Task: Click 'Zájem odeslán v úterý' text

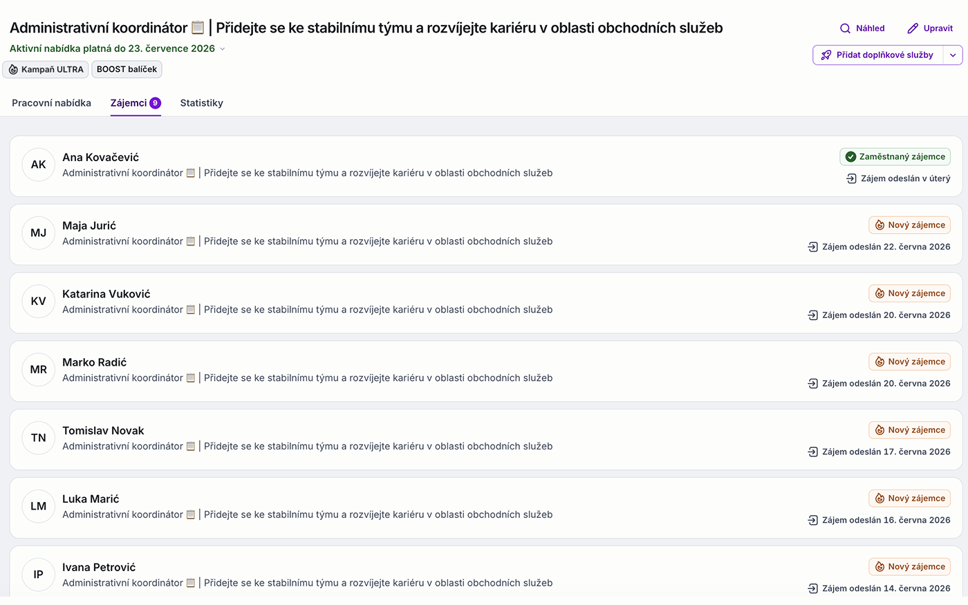Action: click(x=906, y=179)
